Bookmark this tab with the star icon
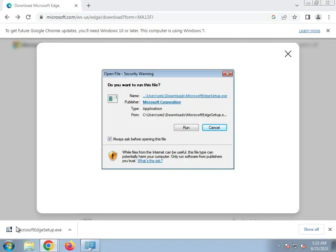The height and width of the screenshot is (252, 336). point(295,17)
